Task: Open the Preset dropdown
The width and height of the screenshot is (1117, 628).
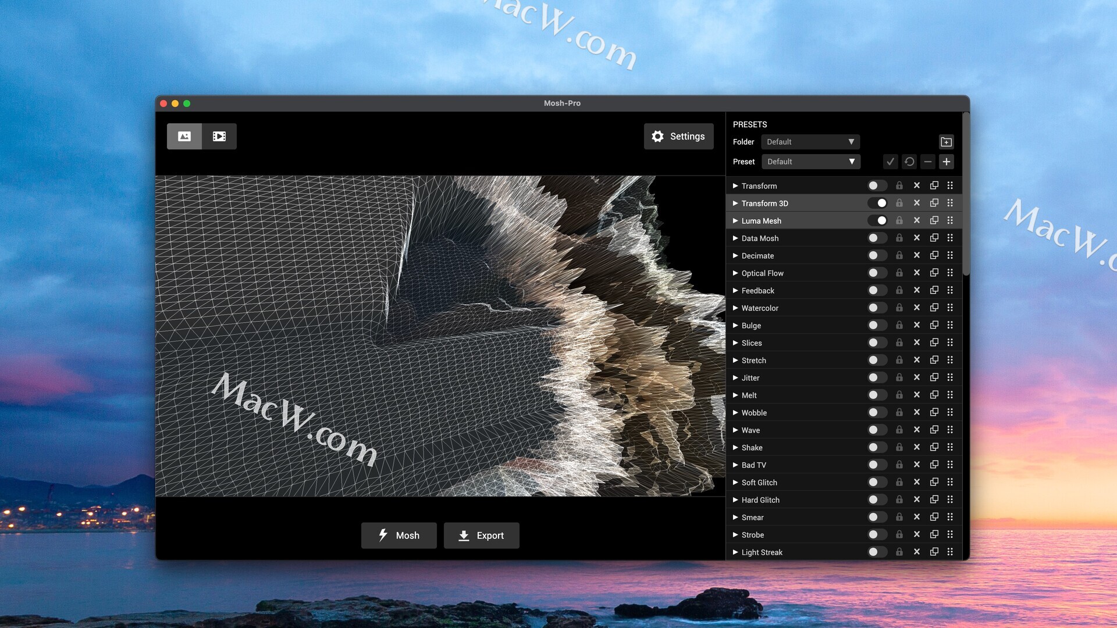Action: [x=810, y=162]
